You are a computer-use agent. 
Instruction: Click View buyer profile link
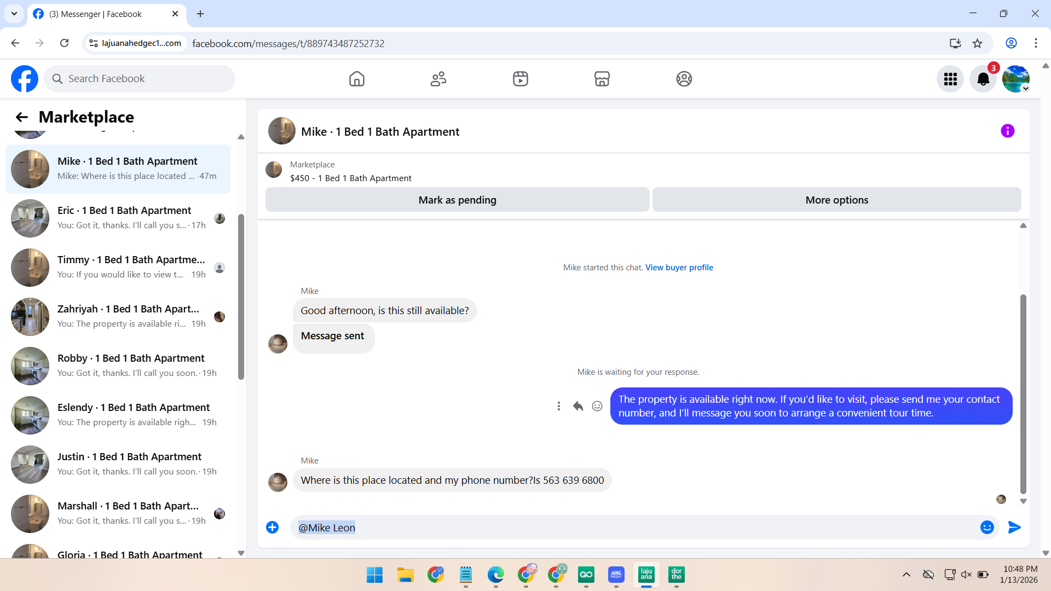tap(679, 268)
